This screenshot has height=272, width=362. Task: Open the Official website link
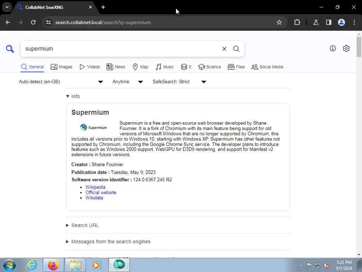pos(101,192)
